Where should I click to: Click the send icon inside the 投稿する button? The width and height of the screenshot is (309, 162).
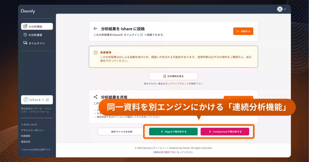coord(238,31)
